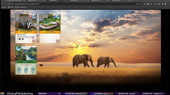The height and width of the screenshot is (95, 170).
Task: Select the European Badger card image
Action: tap(26, 22)
